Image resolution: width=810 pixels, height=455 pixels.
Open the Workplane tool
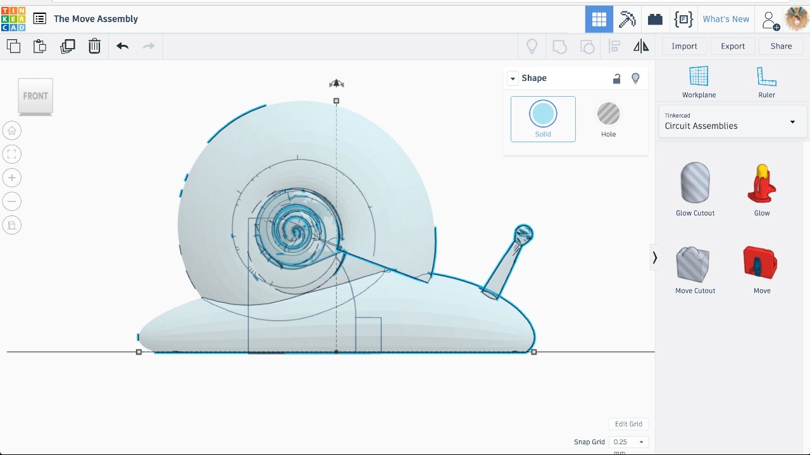pyautogui.click(x=699, y=82)
